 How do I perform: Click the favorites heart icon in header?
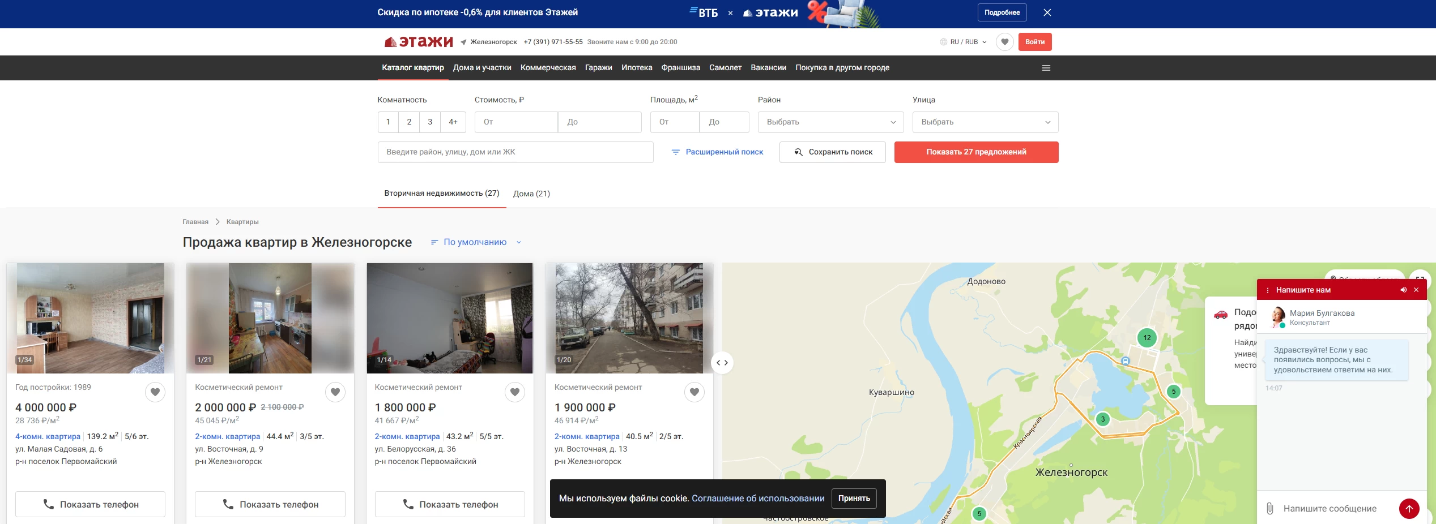pos(1004,42)
